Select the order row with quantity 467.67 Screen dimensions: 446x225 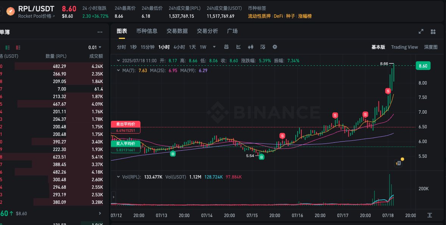click(51, 104)
